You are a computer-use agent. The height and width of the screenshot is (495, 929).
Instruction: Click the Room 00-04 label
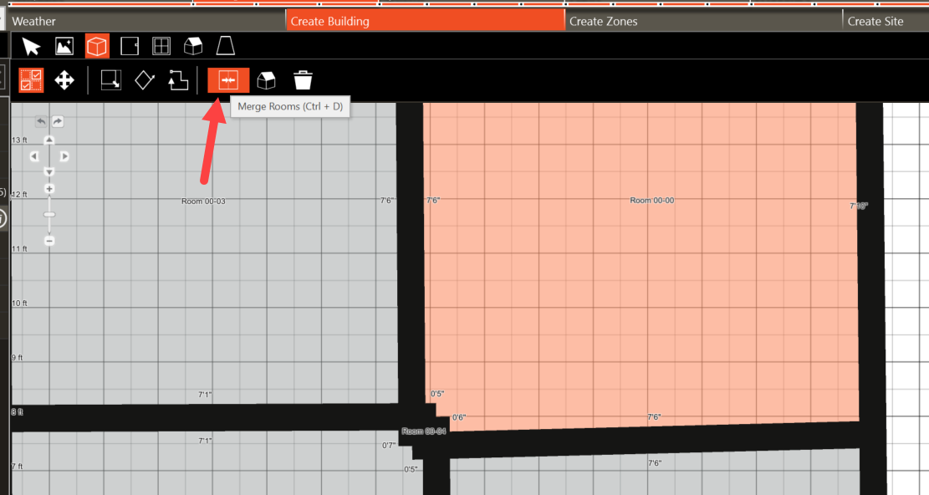(424, 431)
